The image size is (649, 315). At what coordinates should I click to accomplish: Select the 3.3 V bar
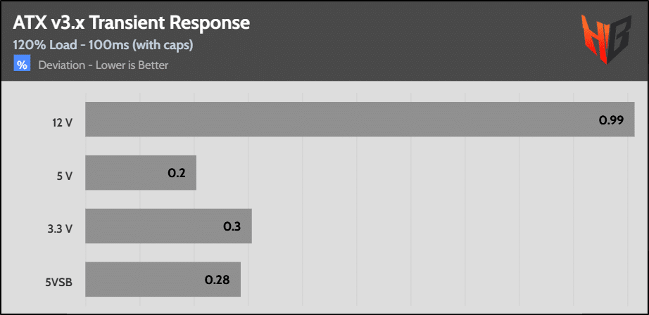point(168,226)
